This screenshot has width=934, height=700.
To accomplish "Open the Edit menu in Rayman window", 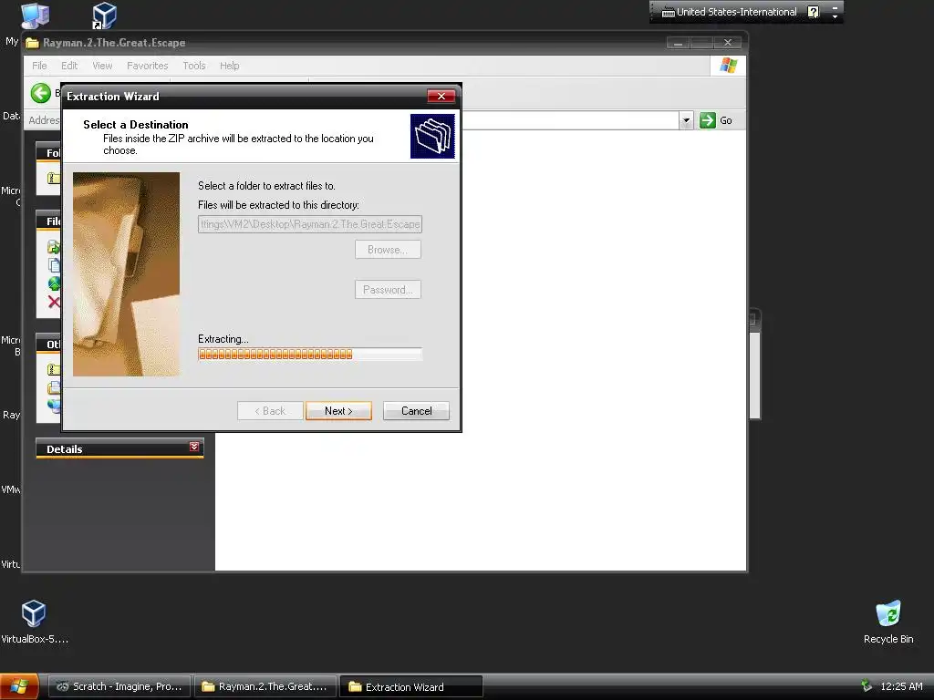I will coord(69,66).
